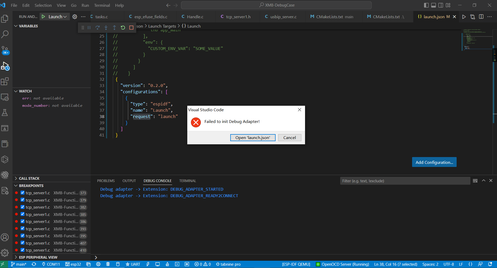Viewport: 497px width, 268px height.
Task: Open the Launch configuration dropdown
Action: tap(58, 17)
